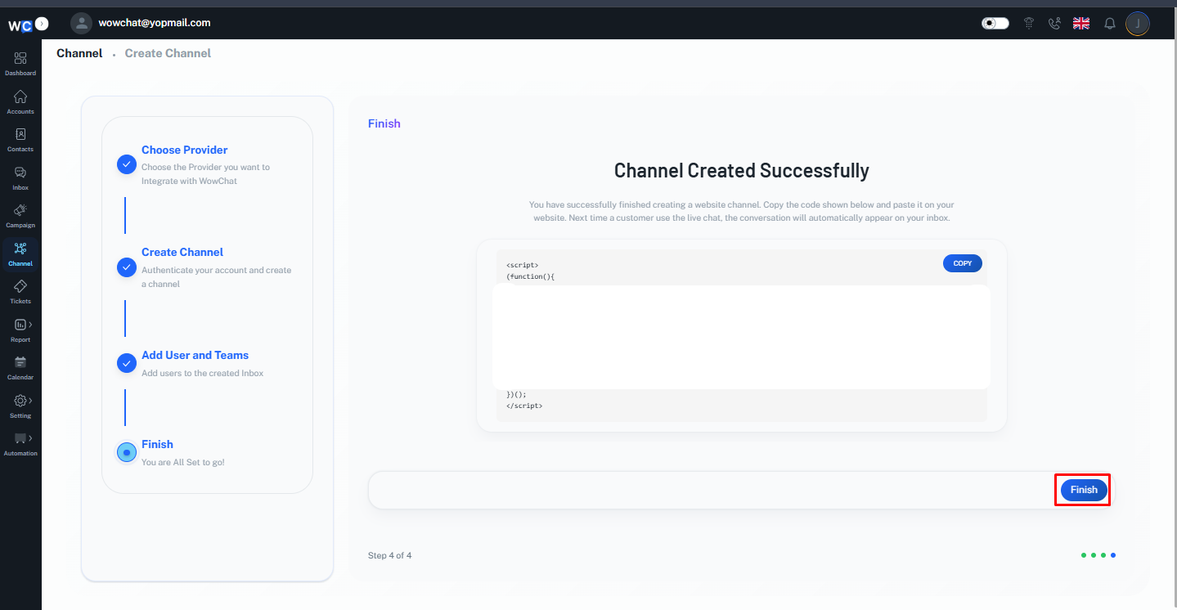Viewport: 1177px width, 610px height.
Task: Click the (function(){ code line
Action: pyautogui.click(x=531, y=277)
